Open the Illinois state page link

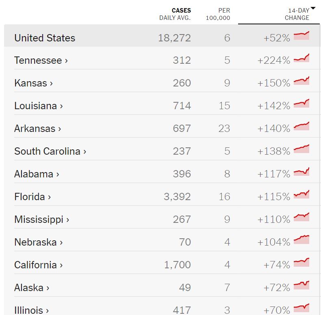[x=28, y=311]
